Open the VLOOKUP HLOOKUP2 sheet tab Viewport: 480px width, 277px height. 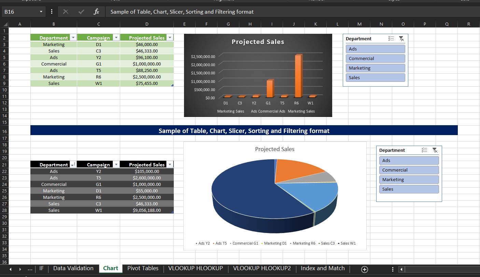click(262, 268)
